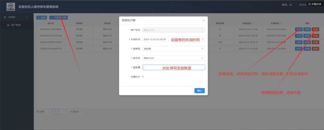Go to the next page arrow in pagination
Image resolution: width=324 pixels, height=130 pixels.
coord(62,112)
